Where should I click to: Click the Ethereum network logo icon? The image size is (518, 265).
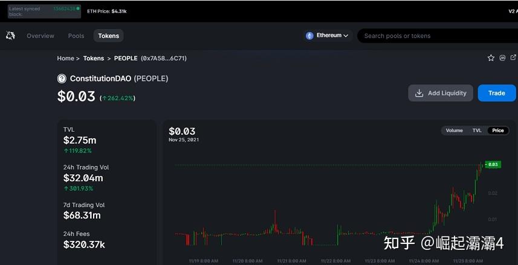(310, 36)
